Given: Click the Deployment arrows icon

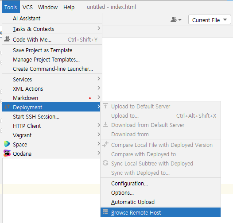Looking at the screenshot, I should click(x=7, y=107).
